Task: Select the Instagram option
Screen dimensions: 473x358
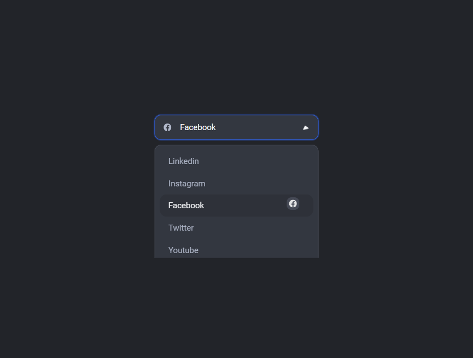Action: click(236, 184)
